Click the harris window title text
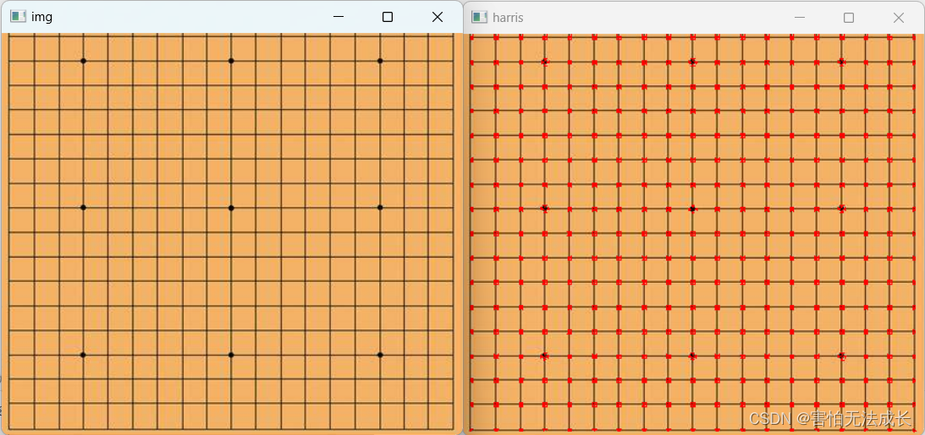This screenshot has width=925, height=435. [x=508, y=18]
